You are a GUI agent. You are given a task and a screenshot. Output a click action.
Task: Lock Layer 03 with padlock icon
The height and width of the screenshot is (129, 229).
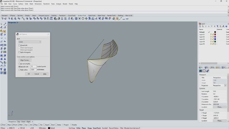pyautogui.click(x=213, y=39)
